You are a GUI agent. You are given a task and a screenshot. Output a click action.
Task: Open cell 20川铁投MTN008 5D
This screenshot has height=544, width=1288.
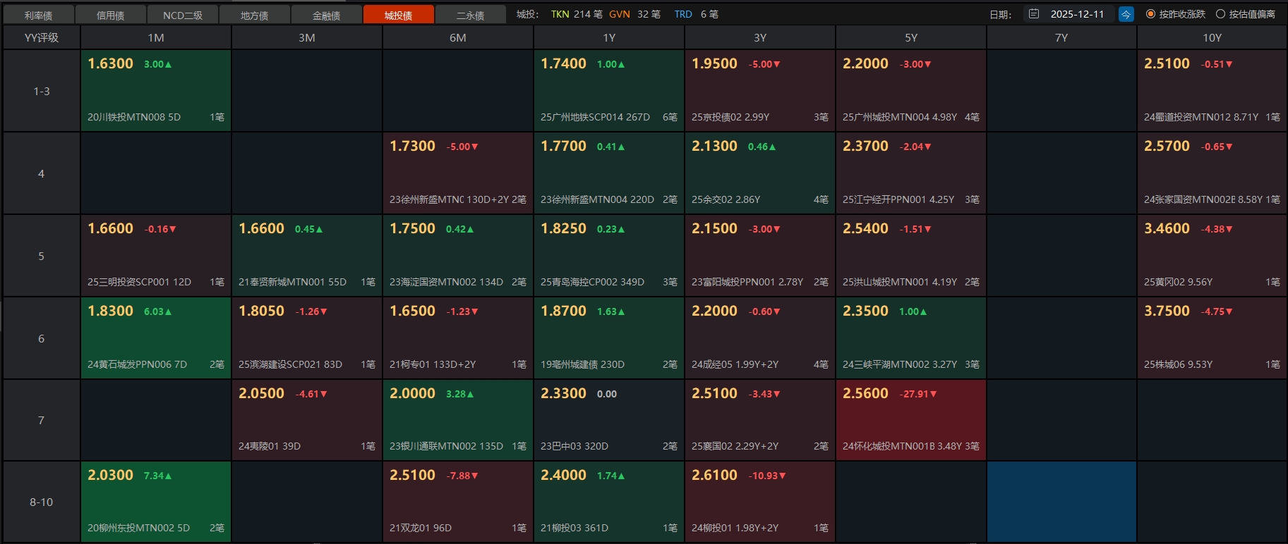coord(156,91)
